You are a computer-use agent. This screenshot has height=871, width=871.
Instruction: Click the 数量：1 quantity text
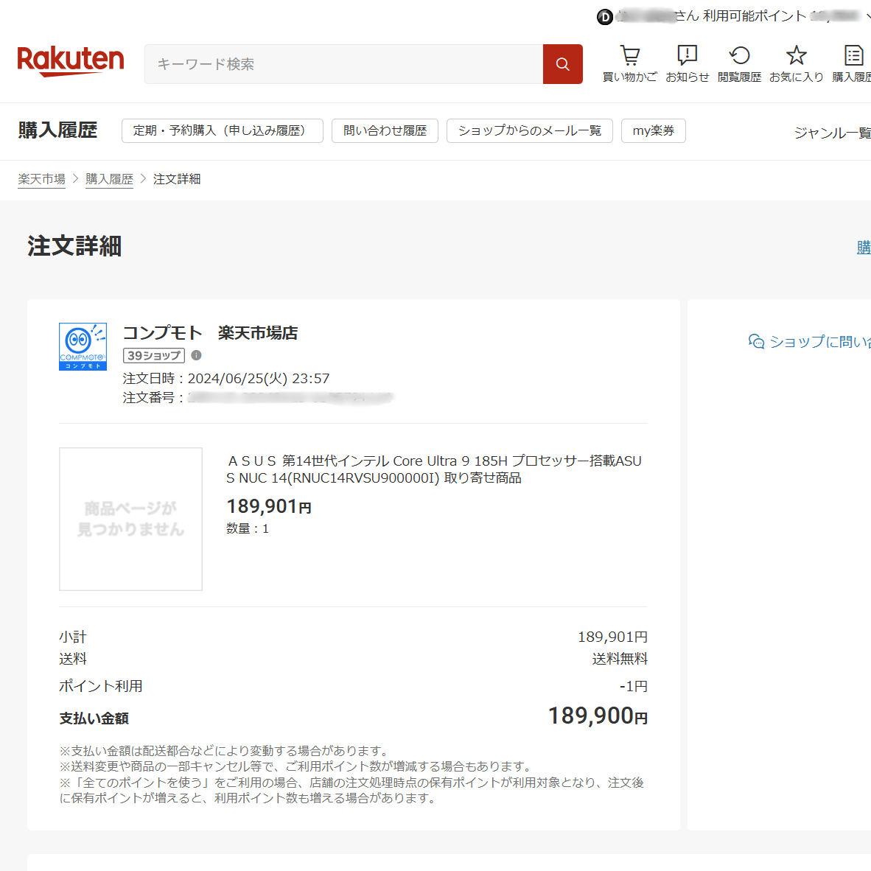[x=247, y=528]
